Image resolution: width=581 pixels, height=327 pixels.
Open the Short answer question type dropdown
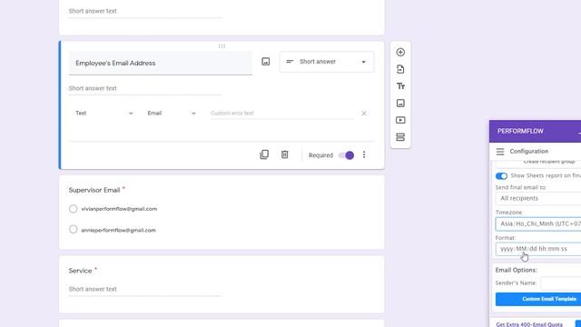coord(327,62)
